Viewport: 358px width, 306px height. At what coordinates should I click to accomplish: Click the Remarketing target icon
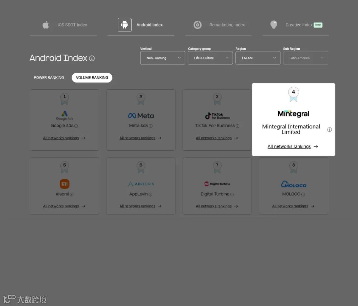pyautogui.click(x=198, y=25)
